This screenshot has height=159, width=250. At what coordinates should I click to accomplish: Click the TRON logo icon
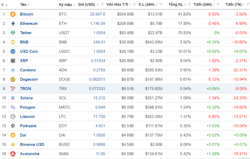[x=13, y=89]
